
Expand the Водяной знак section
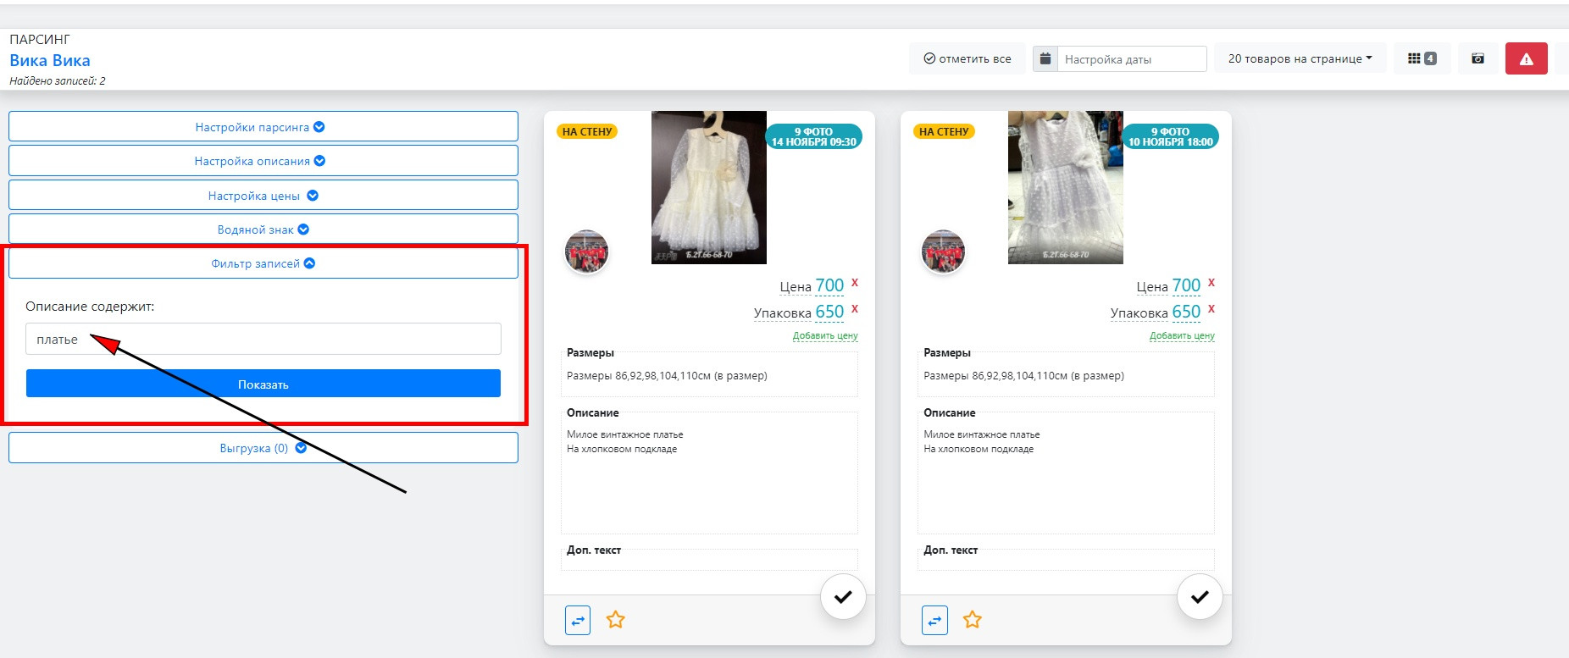pos(263,229)
